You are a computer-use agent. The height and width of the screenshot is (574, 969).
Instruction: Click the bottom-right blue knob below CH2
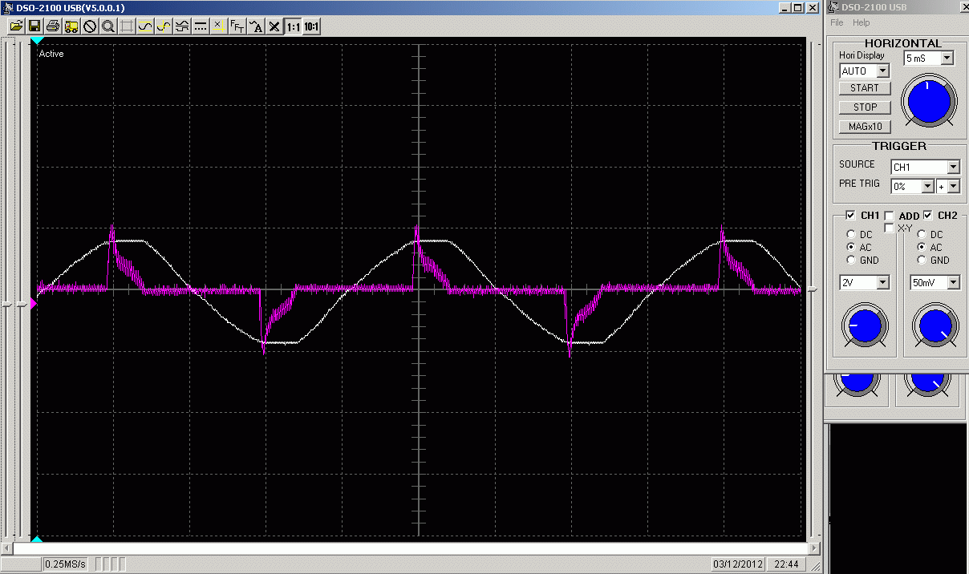click(928, 383)
